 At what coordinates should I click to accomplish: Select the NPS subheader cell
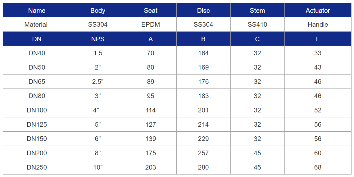click(98, 39)
